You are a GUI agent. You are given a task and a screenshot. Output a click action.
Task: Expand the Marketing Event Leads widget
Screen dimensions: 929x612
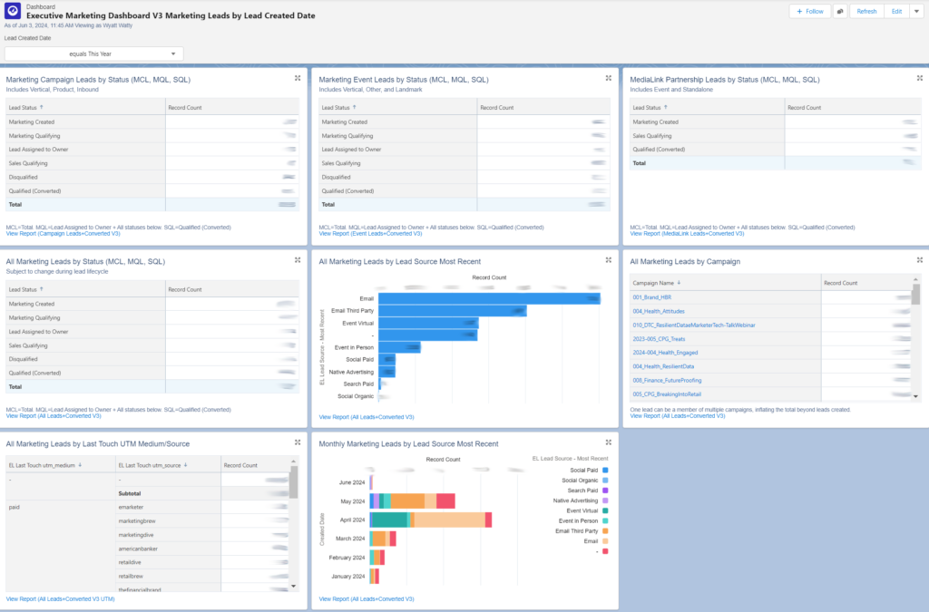(609, 78)
